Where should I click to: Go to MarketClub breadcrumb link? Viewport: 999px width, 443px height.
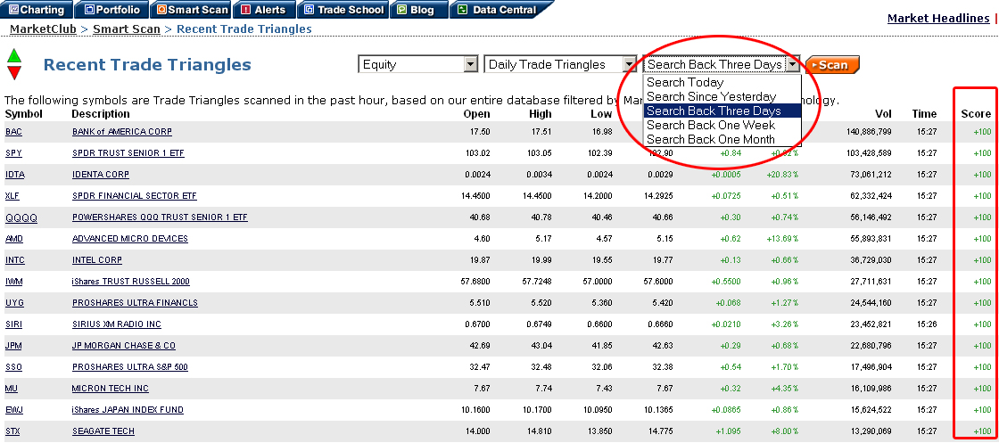pos(43,29)
